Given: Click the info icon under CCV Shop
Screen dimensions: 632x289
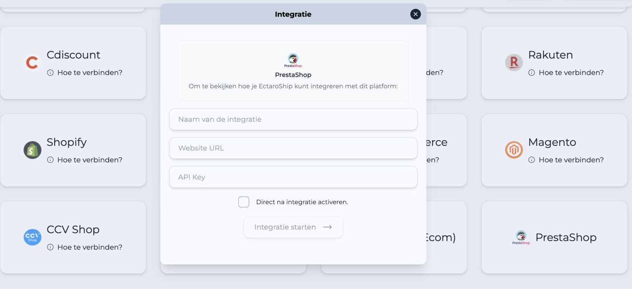Looking at the screenshot, I should coord(51,247).
